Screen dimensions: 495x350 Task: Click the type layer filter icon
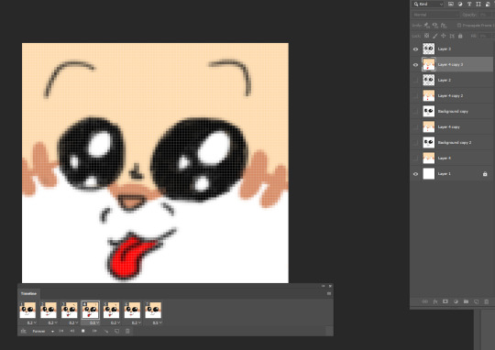click(469, 4)
